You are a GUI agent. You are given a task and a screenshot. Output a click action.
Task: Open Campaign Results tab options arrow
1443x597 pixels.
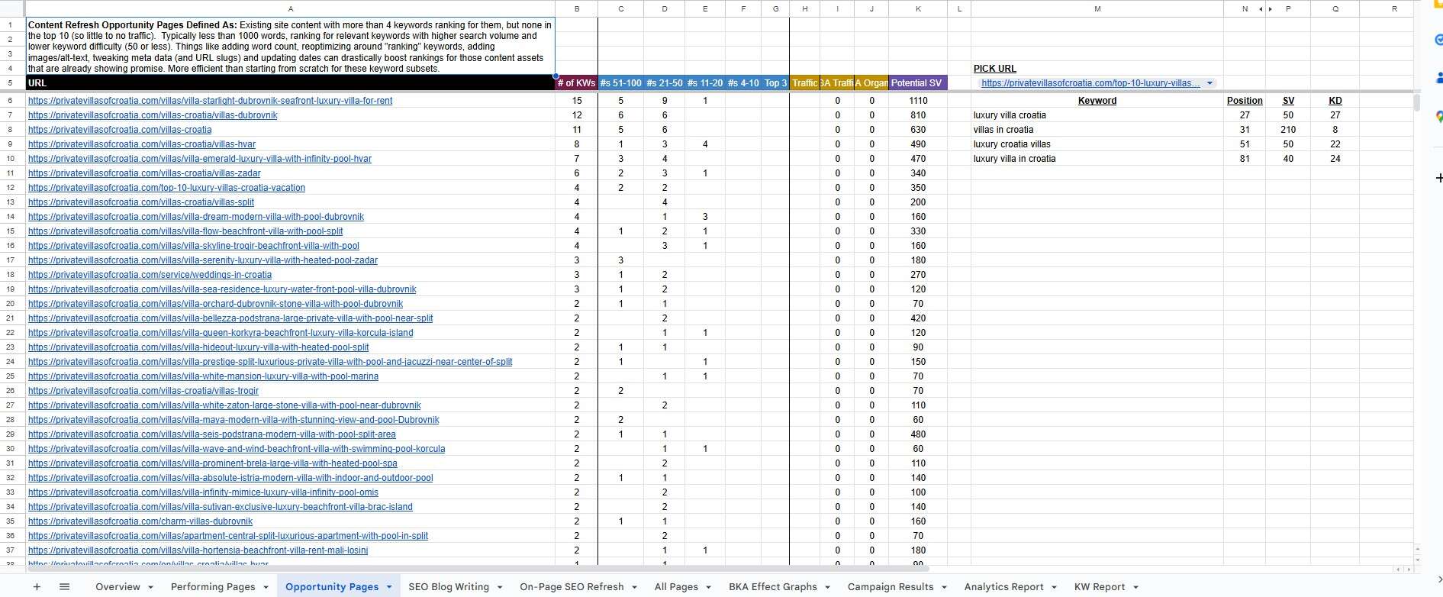point(944,587)
